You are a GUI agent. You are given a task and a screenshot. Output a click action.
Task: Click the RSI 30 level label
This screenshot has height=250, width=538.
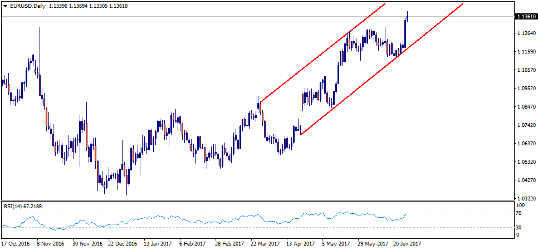(x=520, y=228)
